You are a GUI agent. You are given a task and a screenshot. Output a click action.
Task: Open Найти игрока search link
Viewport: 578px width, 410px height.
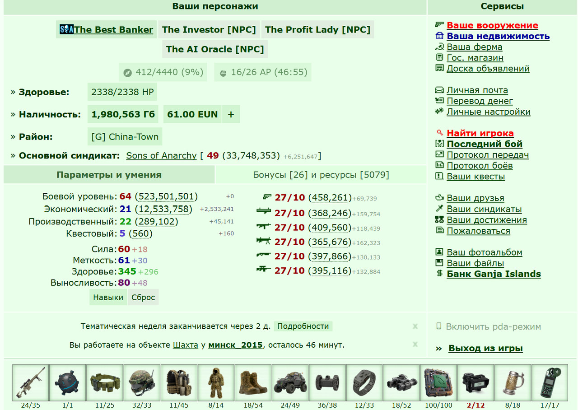[480, 133]
